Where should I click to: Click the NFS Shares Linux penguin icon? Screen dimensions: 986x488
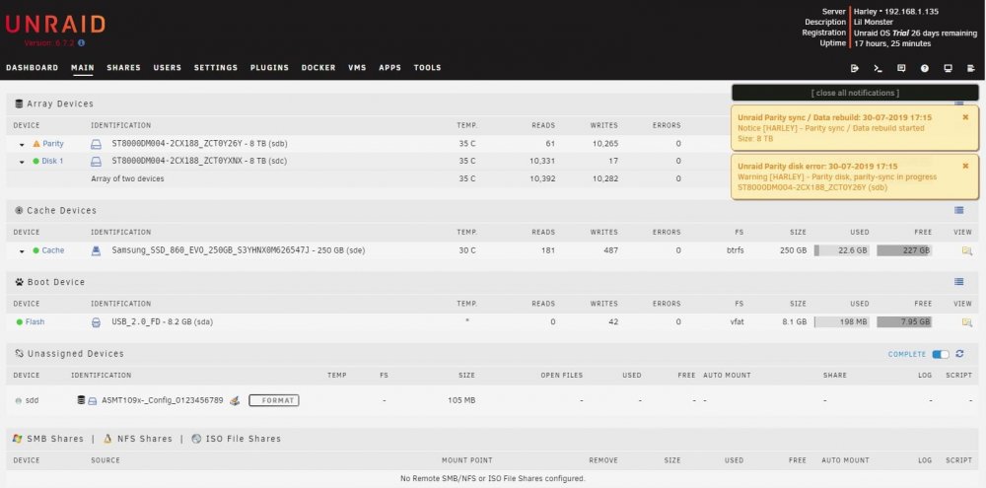click(107, 439)
